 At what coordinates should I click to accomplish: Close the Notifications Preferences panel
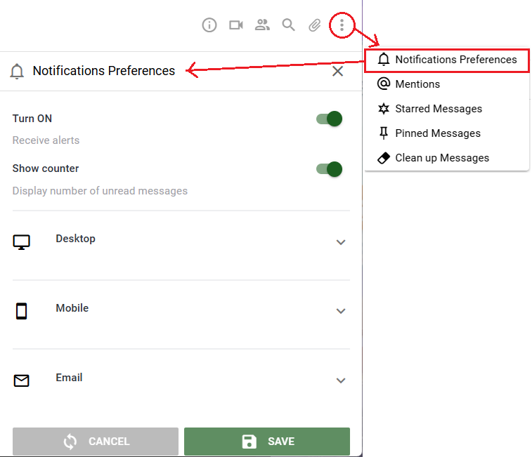[337, 71]
